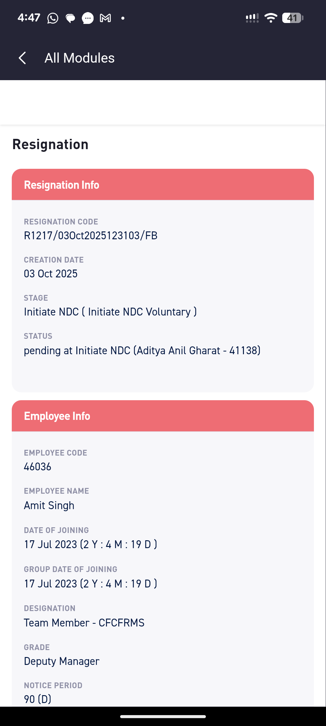
Task: Tap resignation code R1217/03Oct2025123103/FB
Action: click(91, 236)
